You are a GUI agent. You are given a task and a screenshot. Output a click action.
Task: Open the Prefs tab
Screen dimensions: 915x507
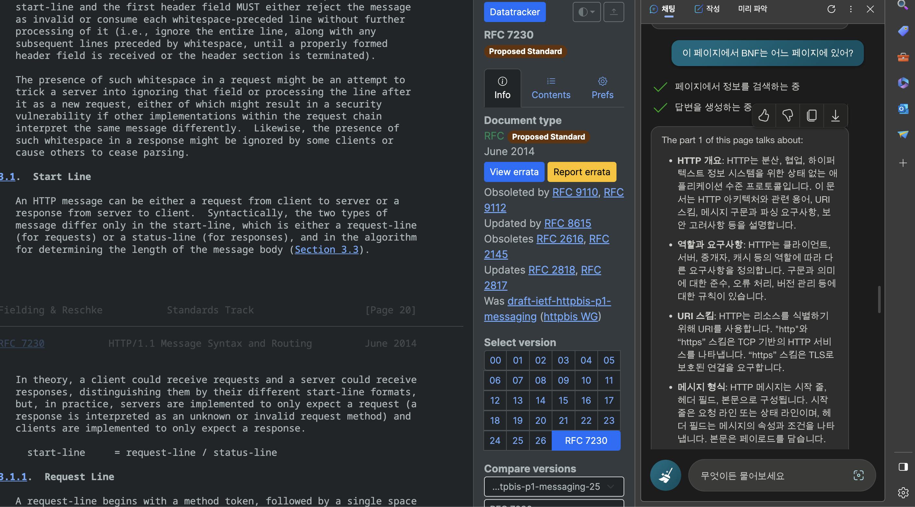602,88
